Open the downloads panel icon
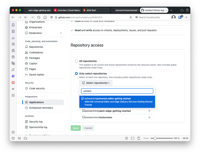200x154 pixels. 13,38
